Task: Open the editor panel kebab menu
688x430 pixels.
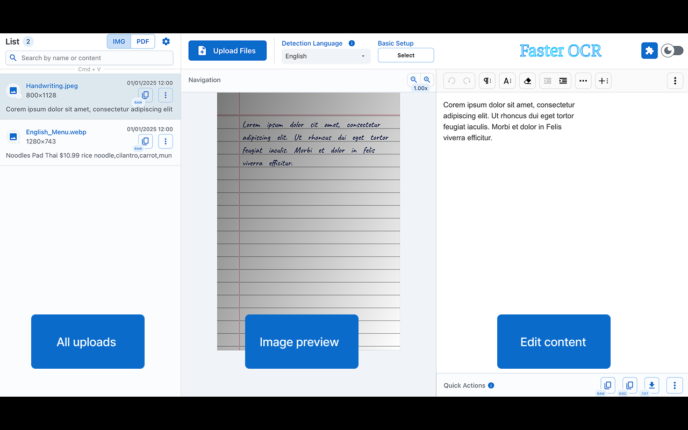Action: [x=675, y=81]
